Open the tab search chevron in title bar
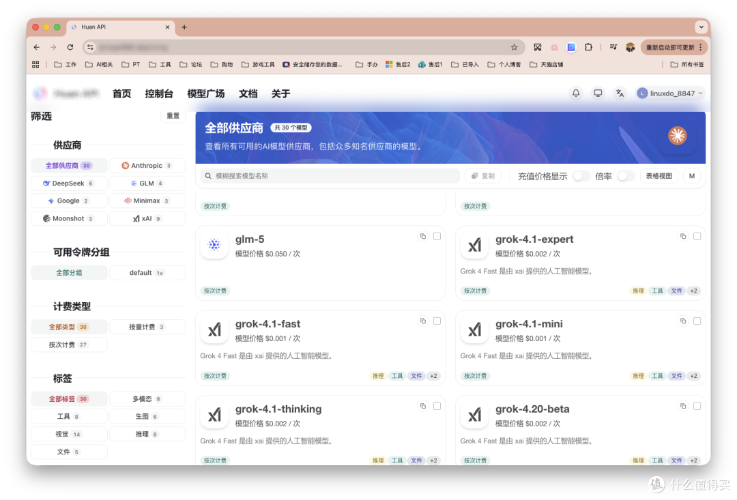The image size is (737, 500). pos(702,27)
